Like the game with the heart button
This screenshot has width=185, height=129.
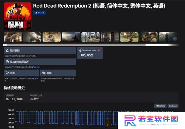pos(22,73)
